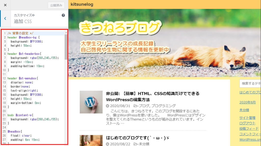The image size is (261, 146).
Task: Open the 未分類 category under the second post
Action: point(144,144)
